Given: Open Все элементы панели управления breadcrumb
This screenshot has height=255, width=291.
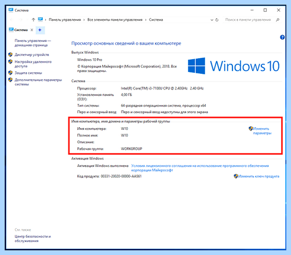Looking at the screenshot, I should click(115, 20).
